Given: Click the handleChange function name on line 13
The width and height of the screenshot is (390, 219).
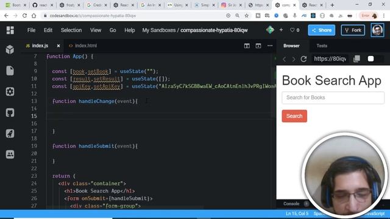Looking at the screenshot, I should 96,101.
